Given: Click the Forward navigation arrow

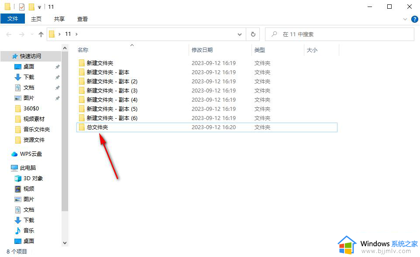Looking at the screenshot, I should pyautogui.click(x=22, y=34).
